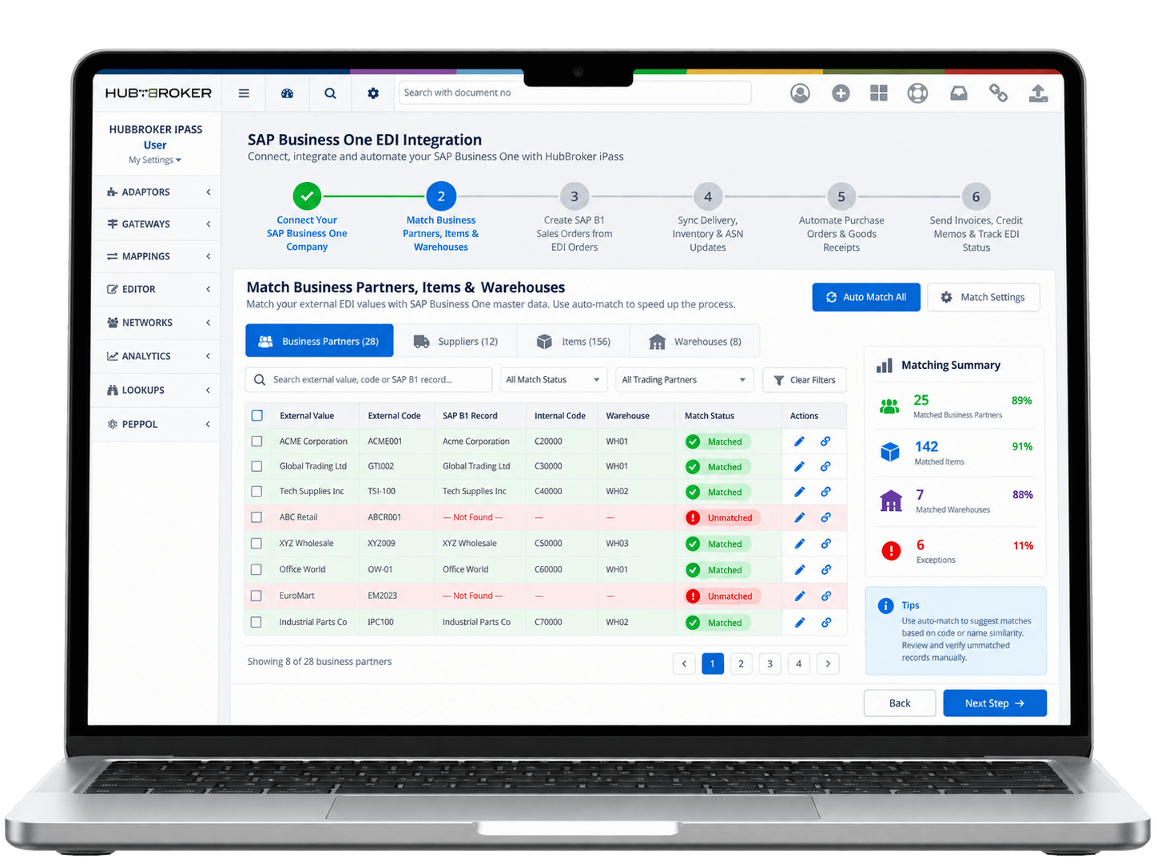Click the Clear Filters button
The width and height of the screenshot is (1157, 867).
[x=805, y=380]
